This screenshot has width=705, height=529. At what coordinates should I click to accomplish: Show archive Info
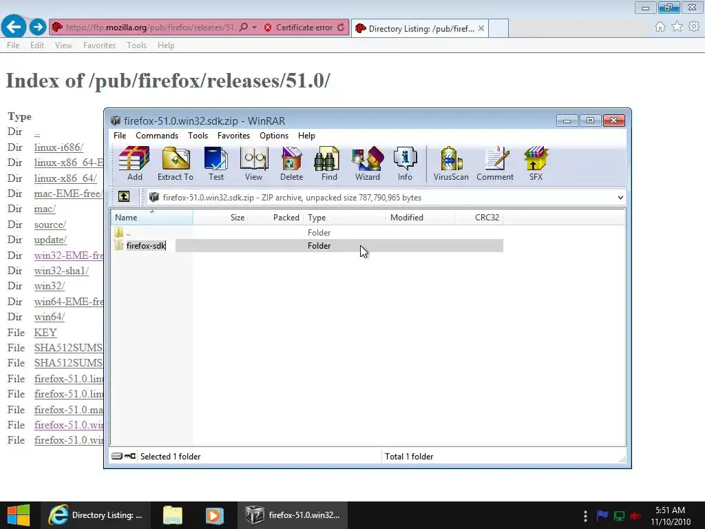(405, 164)
